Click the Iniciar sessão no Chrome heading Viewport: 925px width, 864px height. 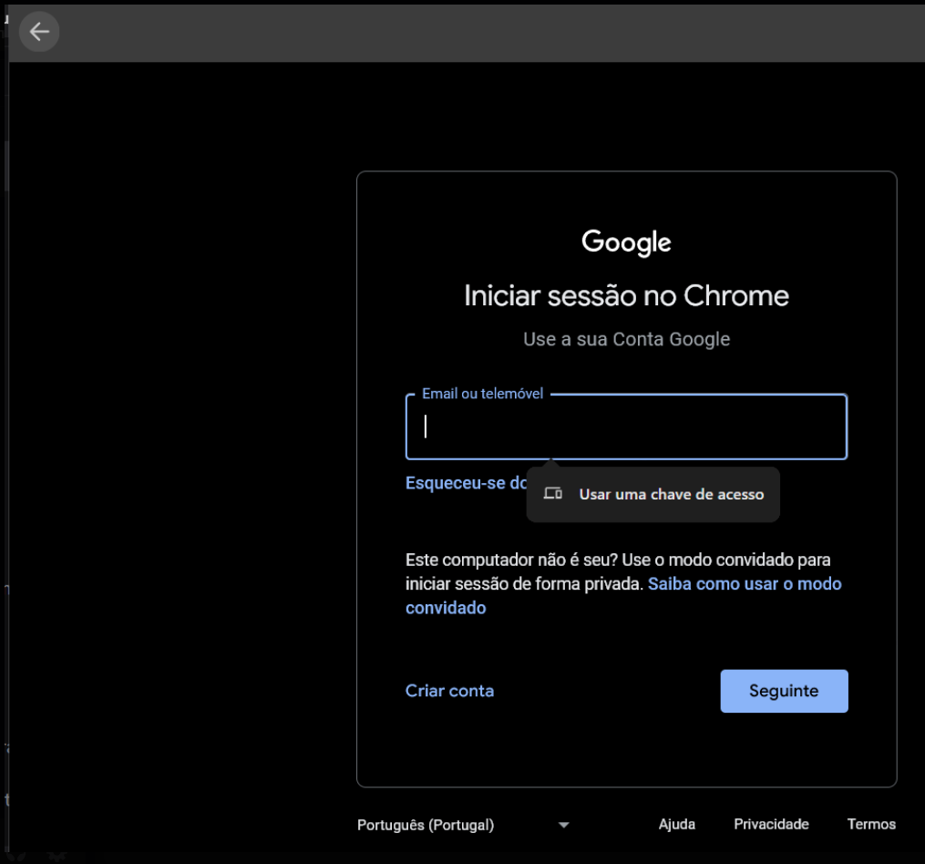point(626,296)
